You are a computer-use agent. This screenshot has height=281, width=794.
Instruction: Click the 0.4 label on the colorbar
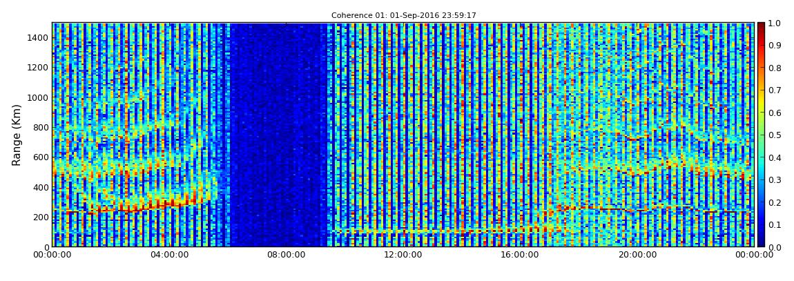(x=774, y=157)
